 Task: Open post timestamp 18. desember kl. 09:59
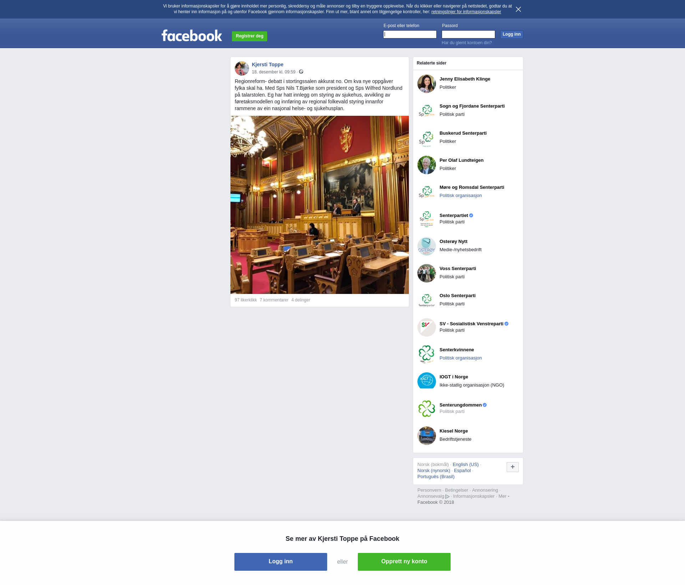pyautogui.click(x=274, y=72)
